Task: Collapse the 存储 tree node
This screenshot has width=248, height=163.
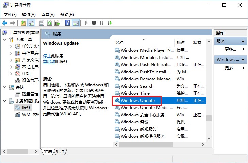Action: 4,87
